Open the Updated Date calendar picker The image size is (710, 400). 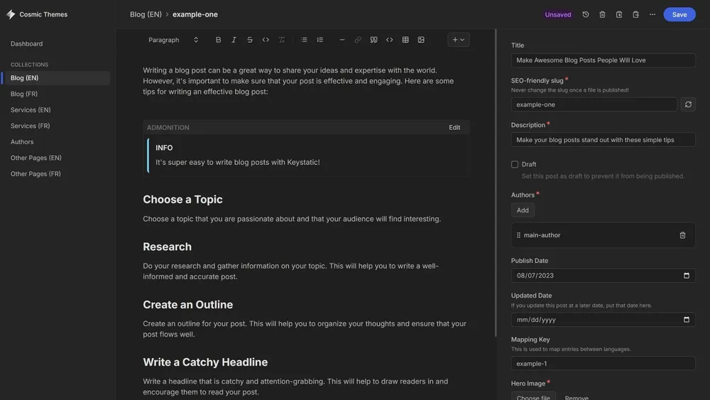tap(687, 320)
